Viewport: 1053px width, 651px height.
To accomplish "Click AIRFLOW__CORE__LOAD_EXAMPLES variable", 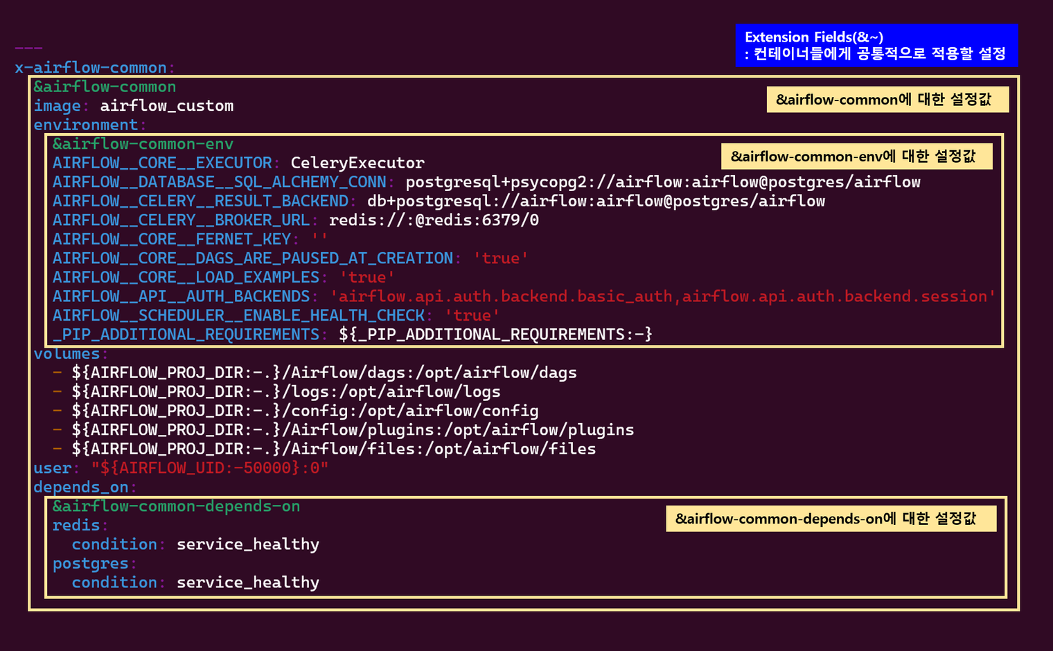I will [x=186, y=278].
